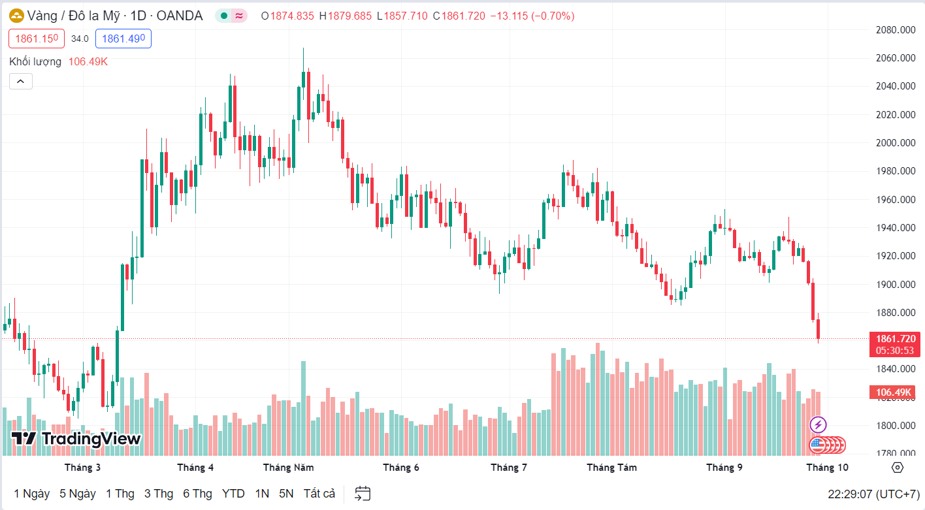Show the Tất cả full range
925x510 pixels.
point(319,494)
